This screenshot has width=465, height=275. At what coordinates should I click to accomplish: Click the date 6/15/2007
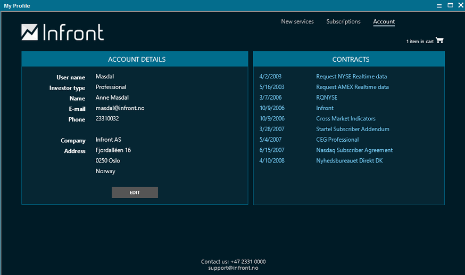(272, 150)
